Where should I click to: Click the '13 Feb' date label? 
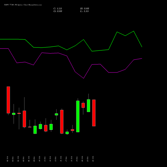55,159
